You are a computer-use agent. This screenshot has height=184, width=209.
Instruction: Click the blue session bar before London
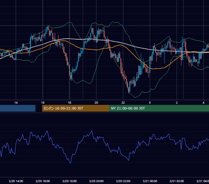tap(18, 108)
